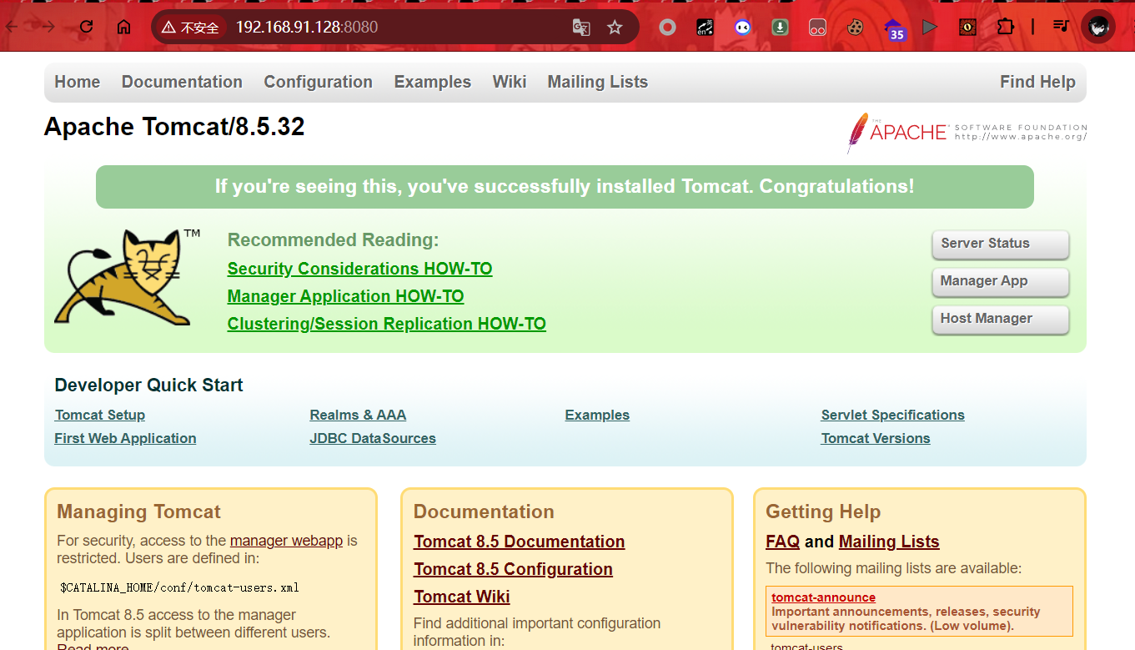Click the manager webapp link

click(x=286, y=541)
